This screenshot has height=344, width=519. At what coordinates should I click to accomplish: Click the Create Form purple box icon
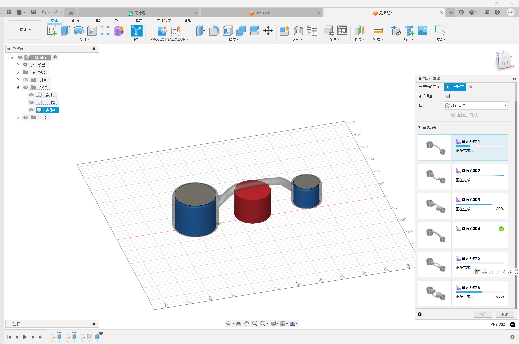[x=119, y=31]
